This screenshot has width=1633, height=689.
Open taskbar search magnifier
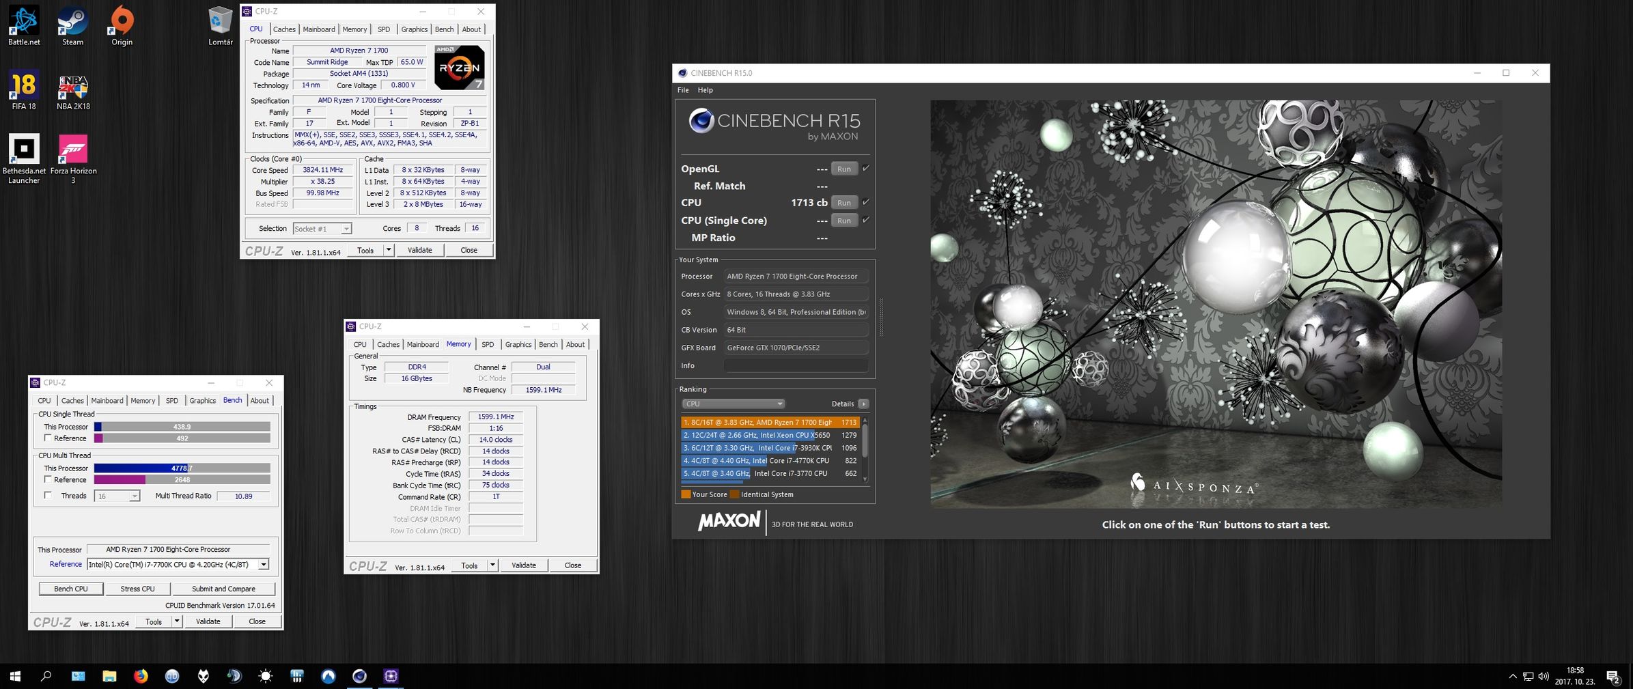tap(46, 676)
